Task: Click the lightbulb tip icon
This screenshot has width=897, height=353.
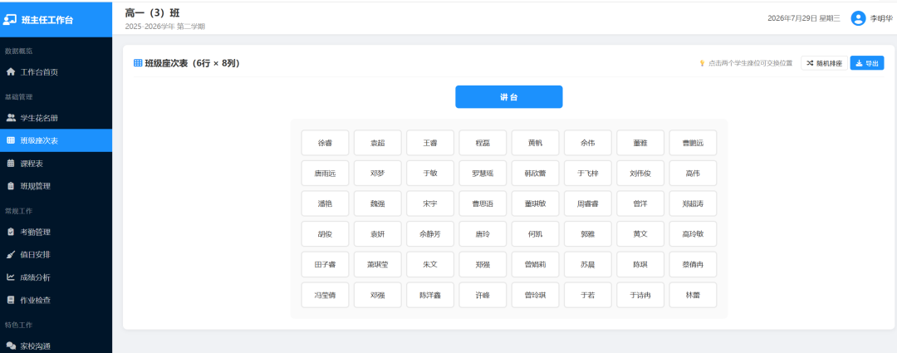Action: (702, 63)
